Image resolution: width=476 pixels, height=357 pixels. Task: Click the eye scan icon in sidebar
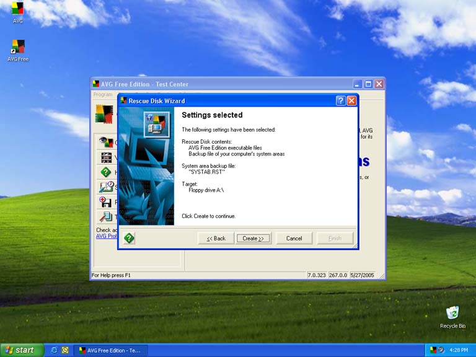(105, 142)
